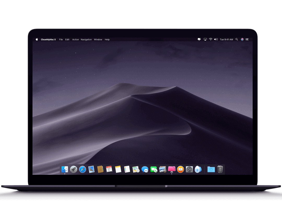Click the Spotlight search magnifier
The height and width of the screenshot is (201, 282).
pos(237,40)
